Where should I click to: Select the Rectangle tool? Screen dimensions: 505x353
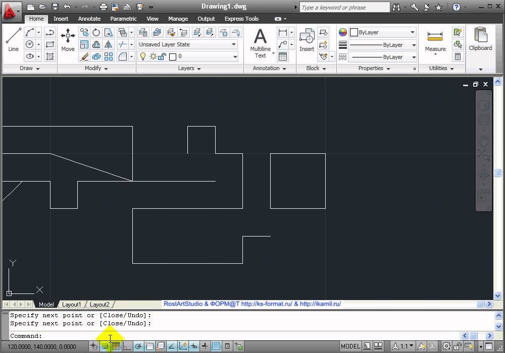point(49,44)
